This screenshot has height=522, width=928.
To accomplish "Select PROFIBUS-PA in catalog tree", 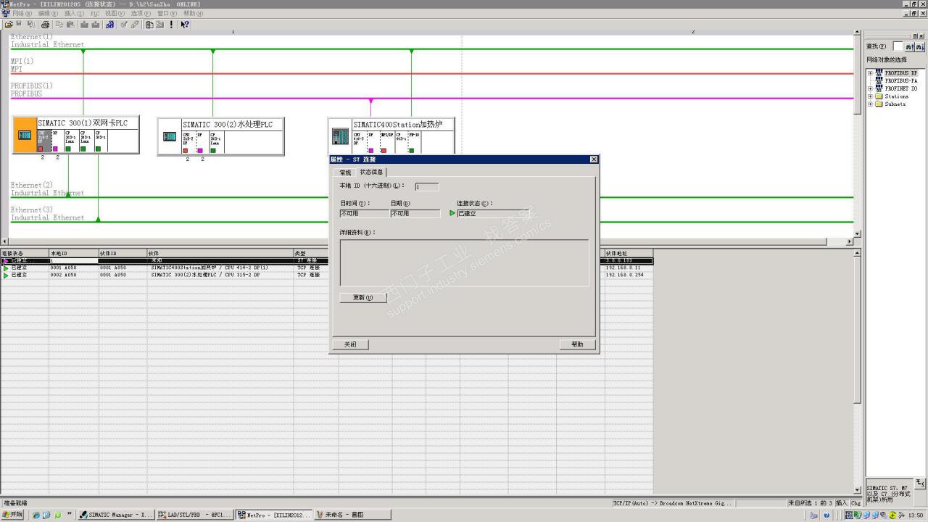I will click(901, 80).
